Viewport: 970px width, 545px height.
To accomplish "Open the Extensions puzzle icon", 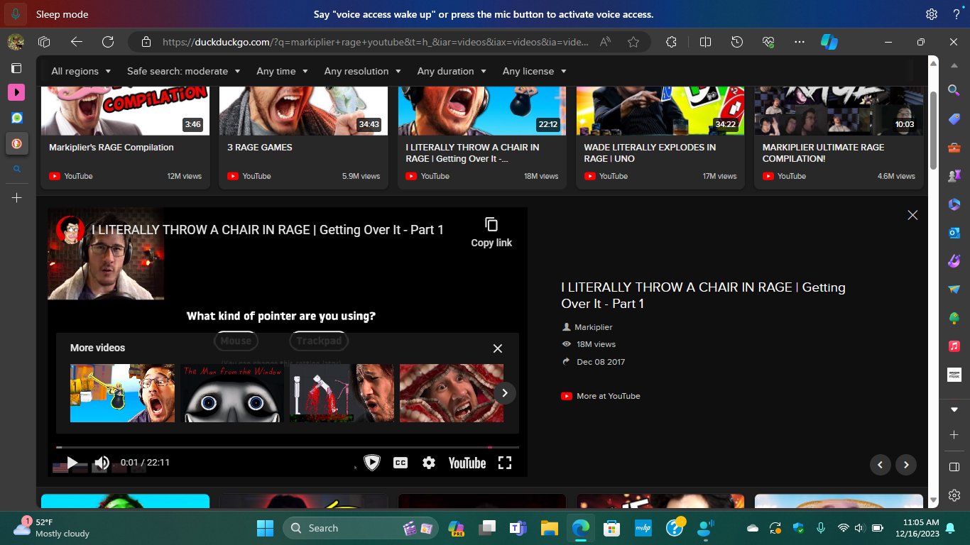I will (671, 42).
